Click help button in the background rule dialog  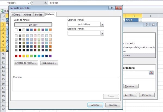[146, 25]
